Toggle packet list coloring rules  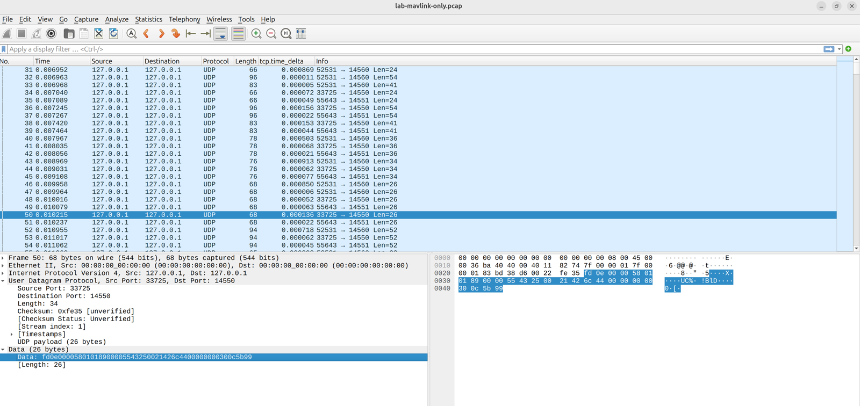[x=238, y=33]
